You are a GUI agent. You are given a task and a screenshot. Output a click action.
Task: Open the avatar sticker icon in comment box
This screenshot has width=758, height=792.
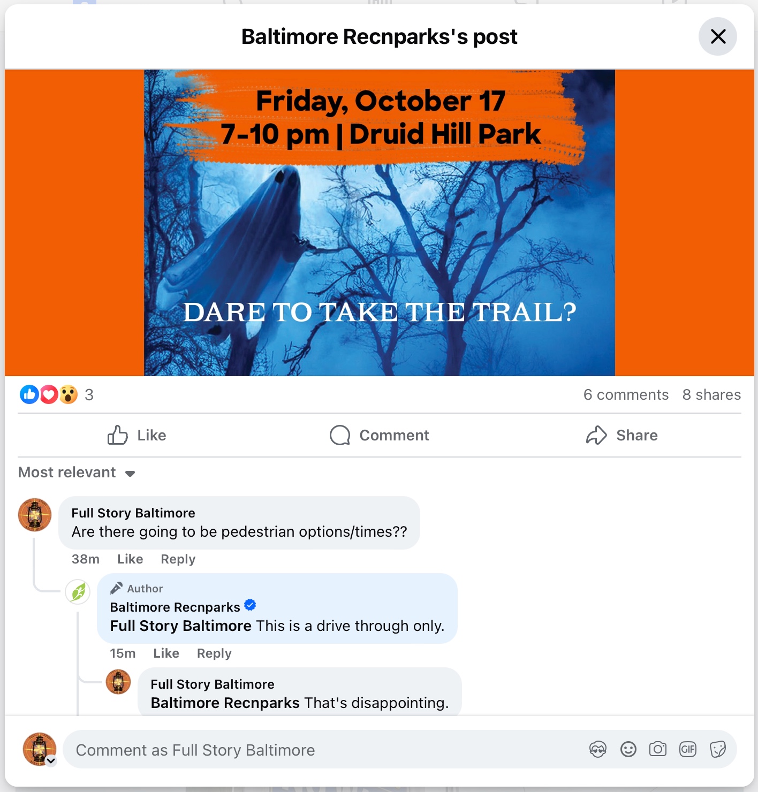[598, 750]
